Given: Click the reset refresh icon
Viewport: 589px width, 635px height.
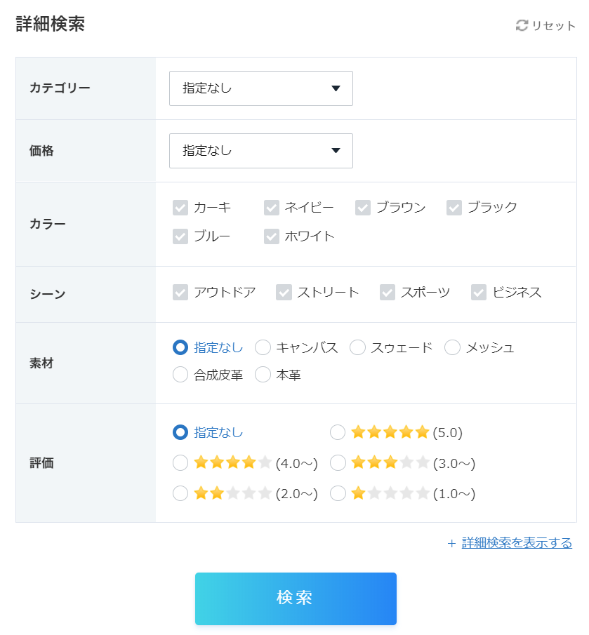Looking at the screenshot, I should tap(522, 25).
